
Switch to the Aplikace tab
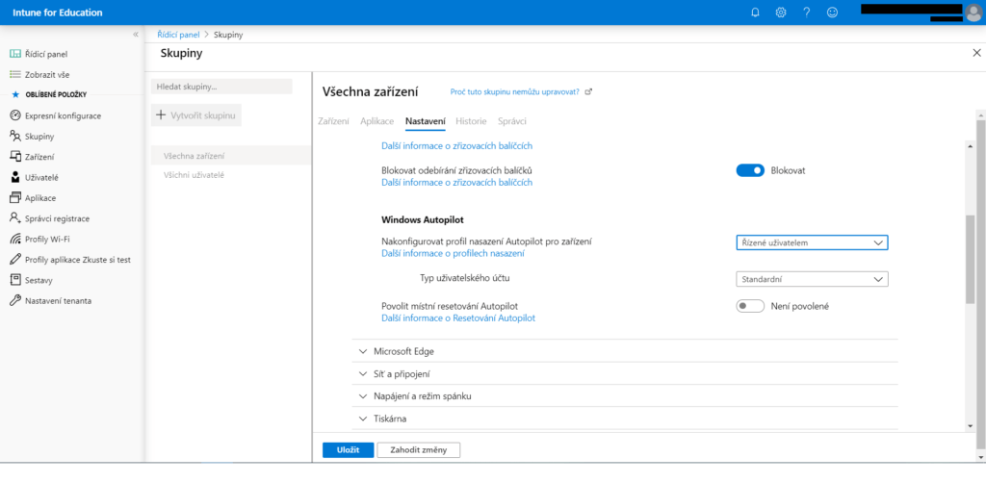click(376, 121)
